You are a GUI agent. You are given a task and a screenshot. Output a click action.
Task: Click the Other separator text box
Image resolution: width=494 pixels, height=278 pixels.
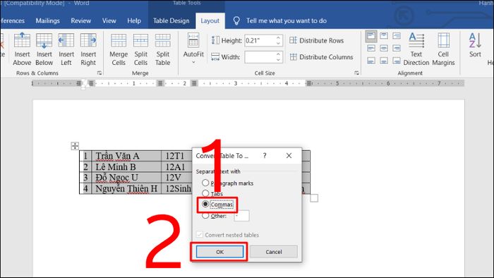241,216
